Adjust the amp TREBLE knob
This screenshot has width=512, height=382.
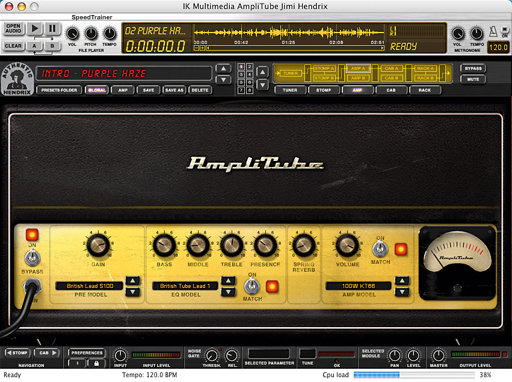pos(232,245)
